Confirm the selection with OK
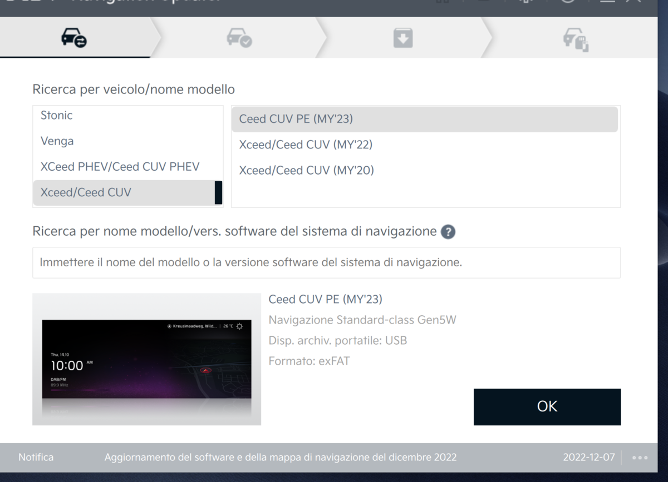This screenshot has height=482, width=668. 547,406
